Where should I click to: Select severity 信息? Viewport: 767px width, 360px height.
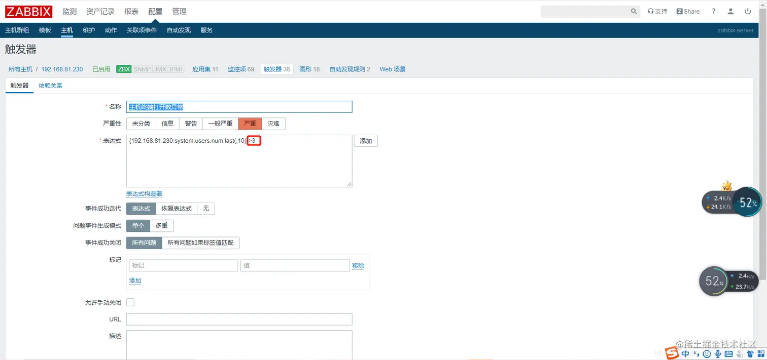coord(167,124)
